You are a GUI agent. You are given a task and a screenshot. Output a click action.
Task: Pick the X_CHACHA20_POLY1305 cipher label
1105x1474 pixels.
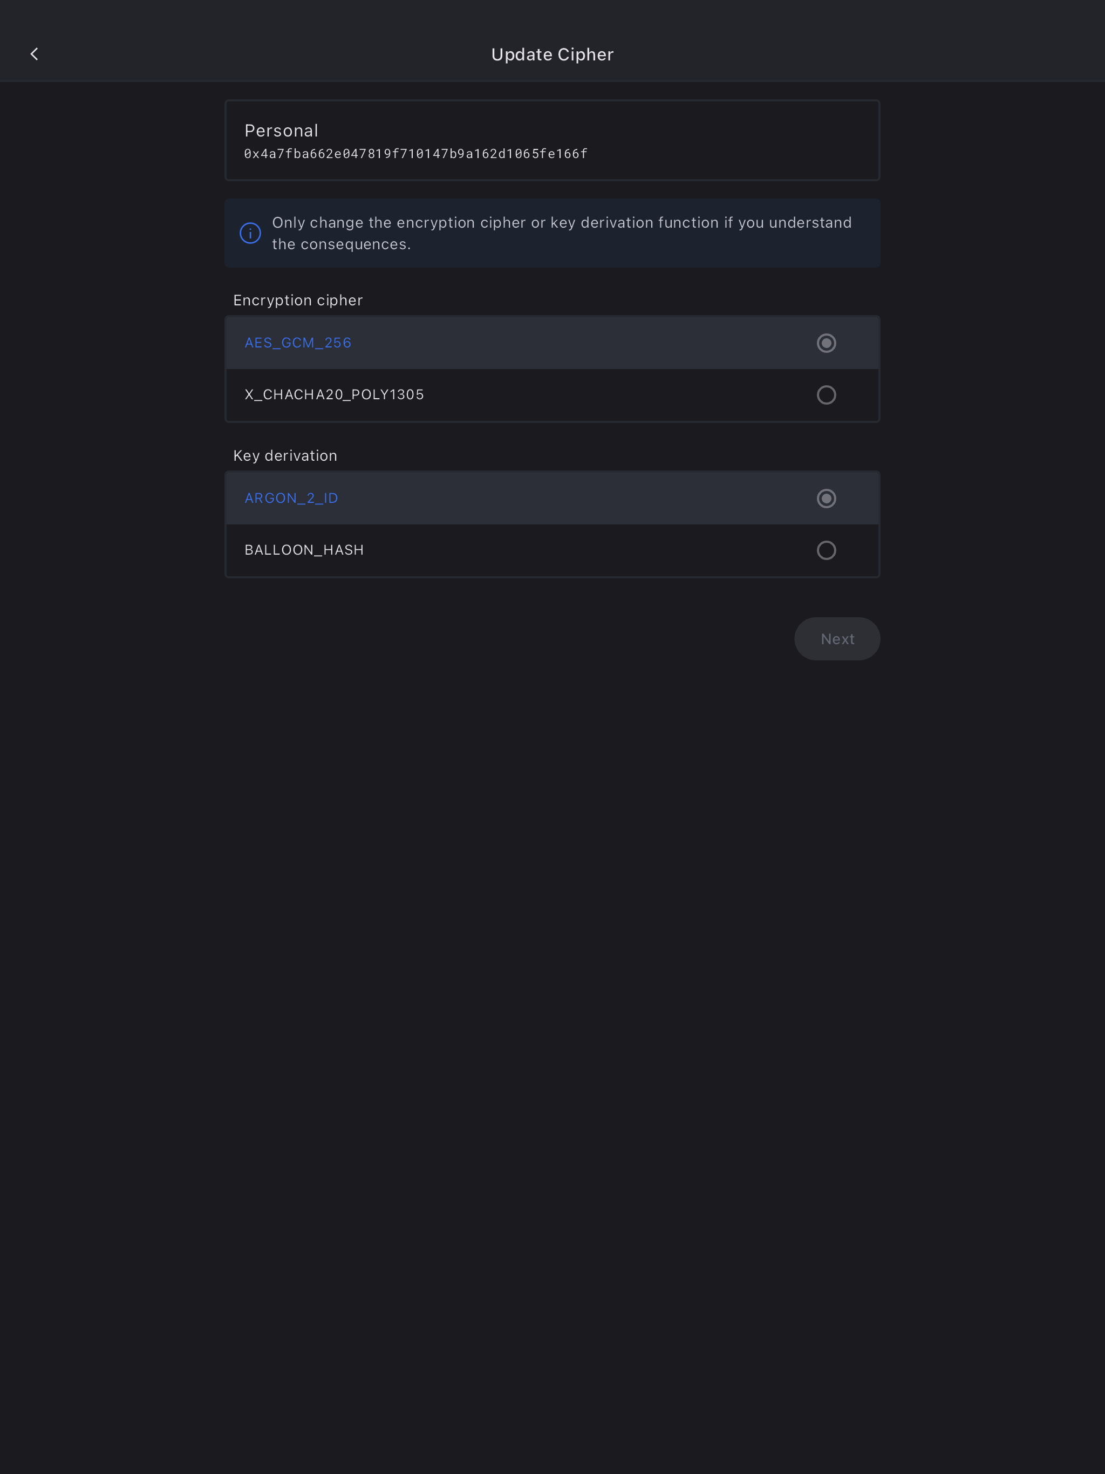[334, 395]
